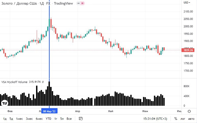The width and height of the screenshot is (197, 123).
Task: Open the go-to-date calendar icon
Action: (81, 119)
